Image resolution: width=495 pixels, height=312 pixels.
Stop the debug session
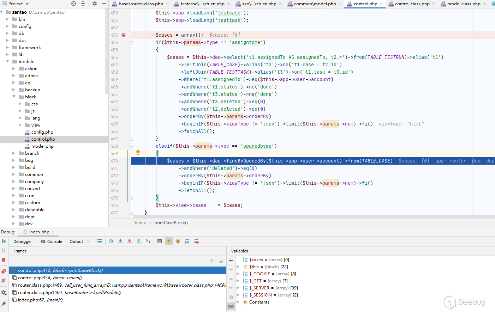point(4,260)
